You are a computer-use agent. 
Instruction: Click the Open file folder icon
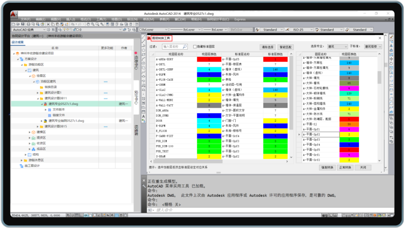pyautogui.click(x=18, y=24)
